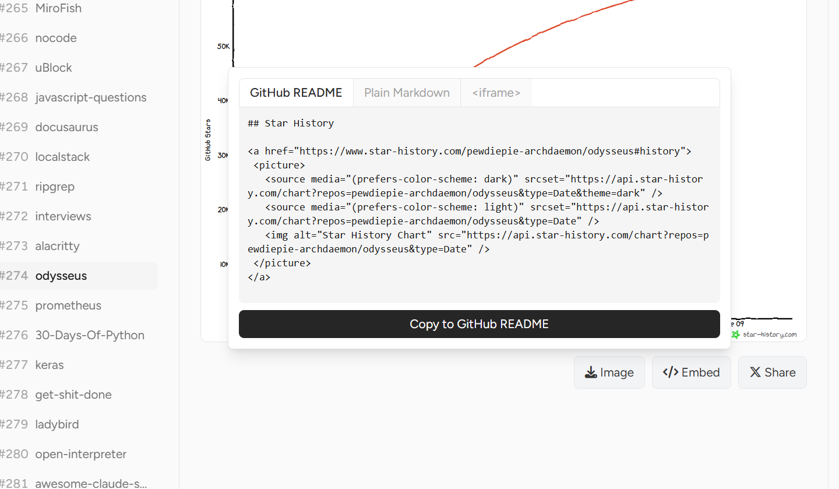This screenshot has height=489, width=839.
Task: Click the download icon on Image button
Action: click(591, 372)
